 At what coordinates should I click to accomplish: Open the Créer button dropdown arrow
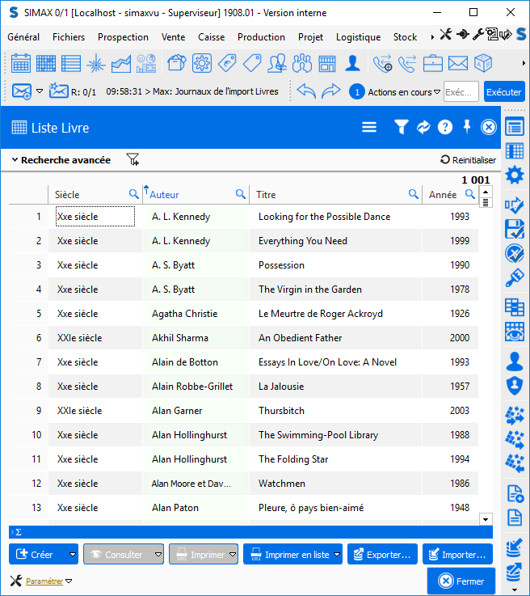coord(72,555)
